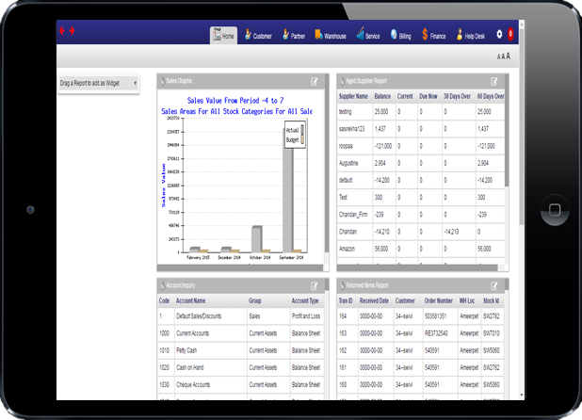This screenshot has height=420, width=582.
Task: Switch to the Finance menu
Action: (434, 36)
